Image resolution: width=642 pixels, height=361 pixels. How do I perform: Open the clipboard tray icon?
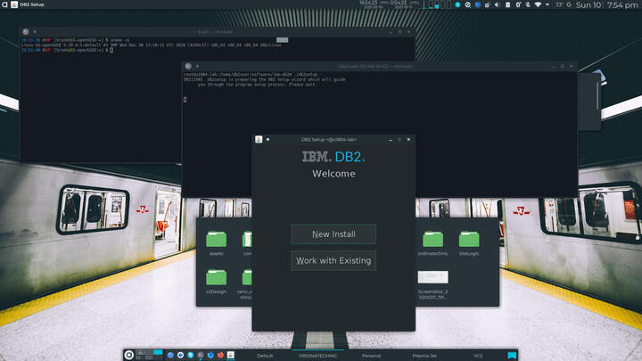(507, 5)
